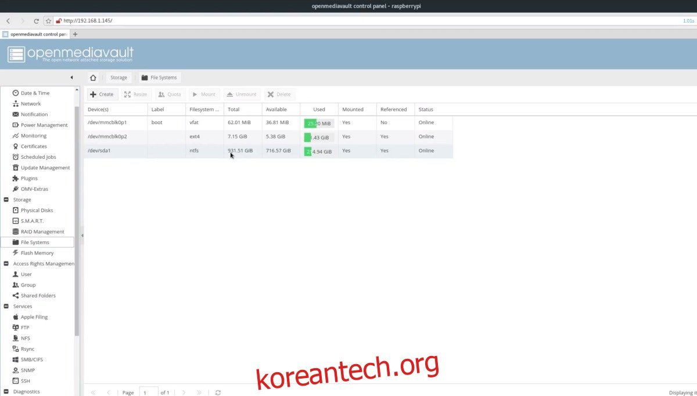Open Physical Disks icon
This screenshot has height=396, width=697.
tap(16, 210)
